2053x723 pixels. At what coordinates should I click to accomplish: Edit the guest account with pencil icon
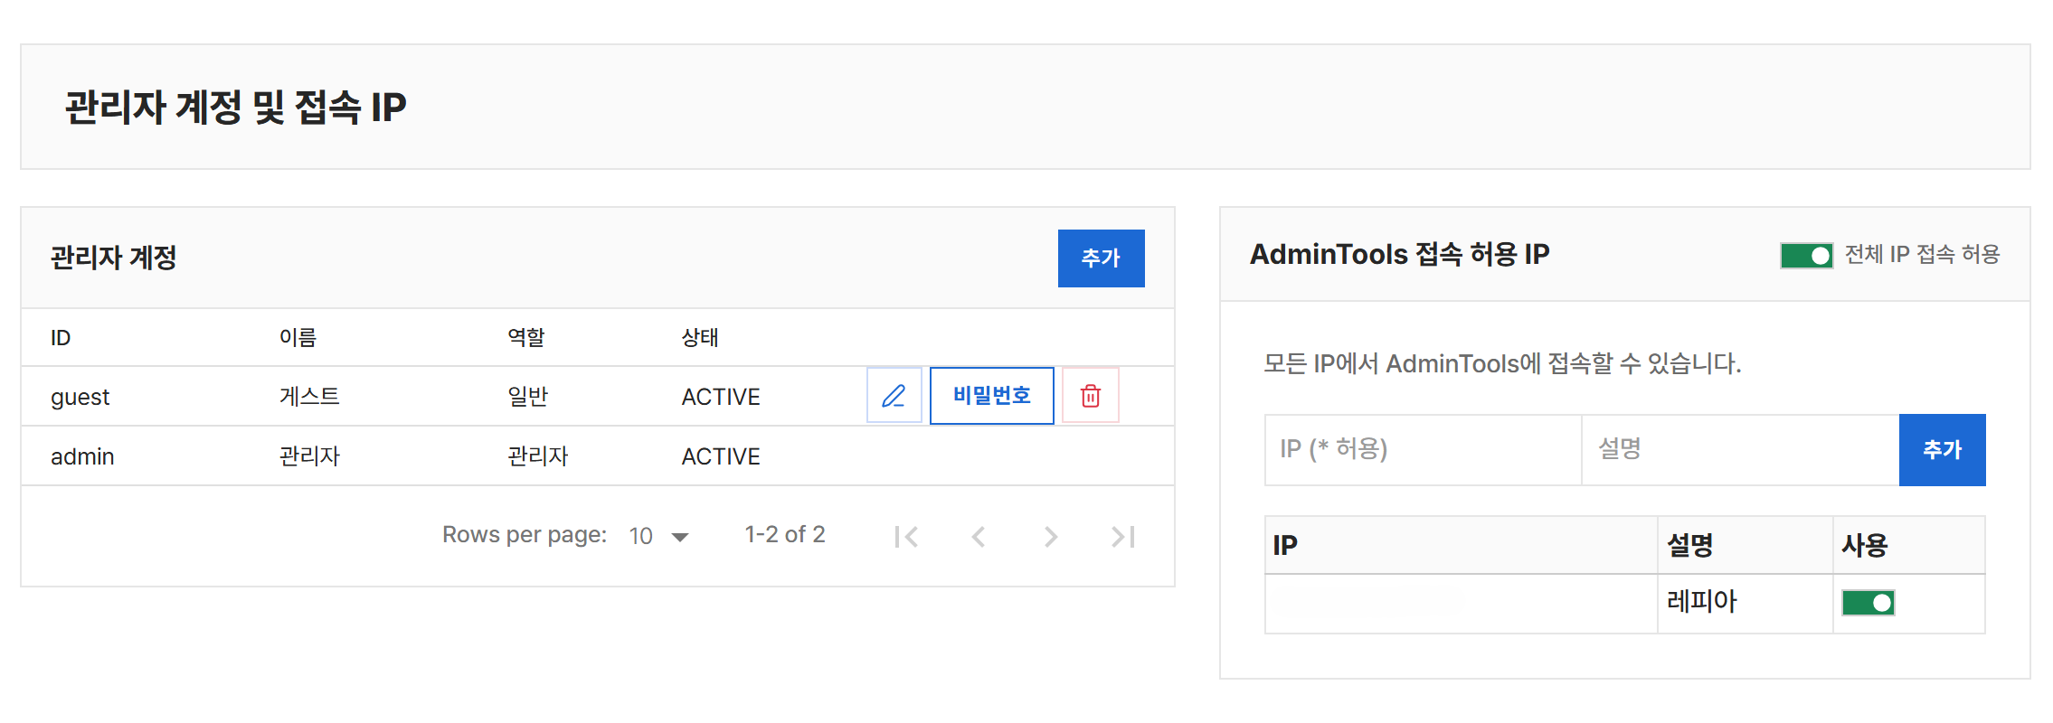tap(894, 396)
